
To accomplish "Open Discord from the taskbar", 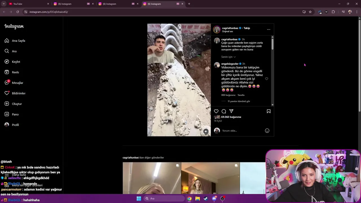I will 214,198.
